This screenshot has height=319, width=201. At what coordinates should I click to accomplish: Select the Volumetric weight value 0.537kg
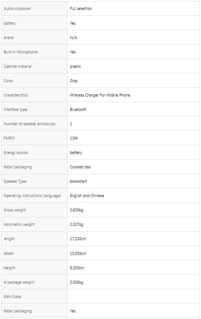(x=77, y=225)
